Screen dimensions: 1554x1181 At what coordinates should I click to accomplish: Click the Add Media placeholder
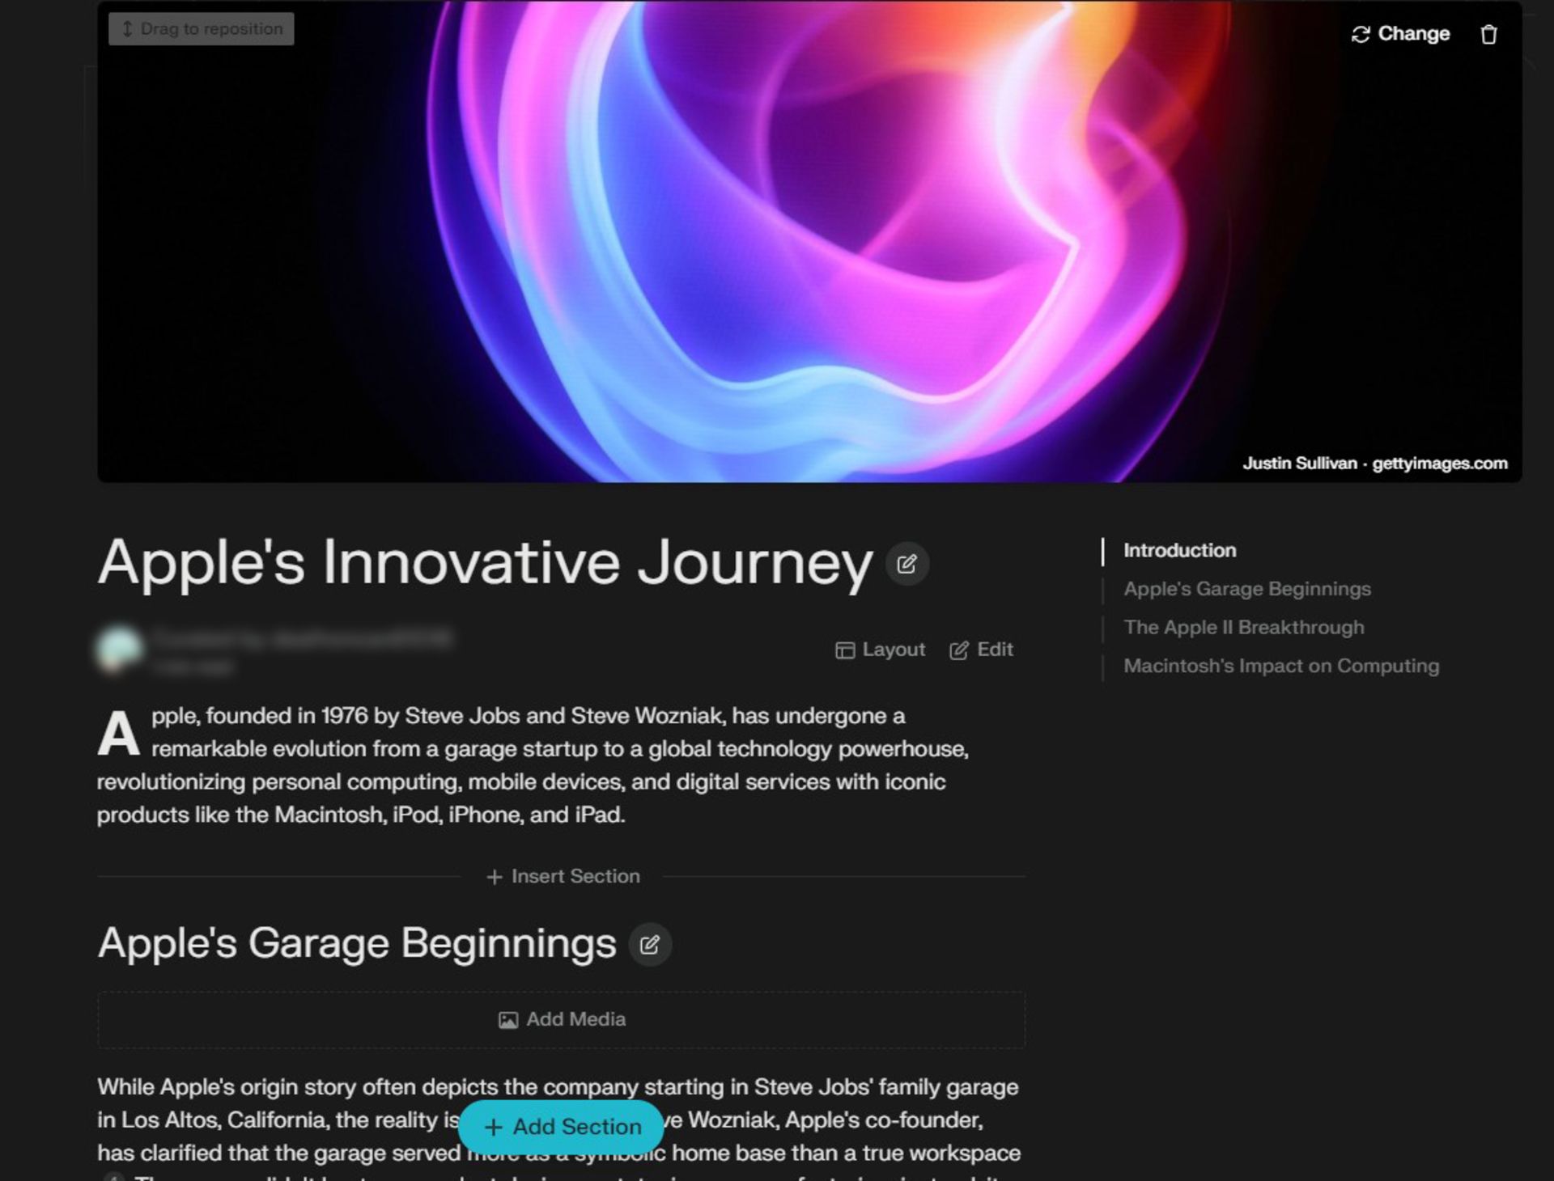562,1019
